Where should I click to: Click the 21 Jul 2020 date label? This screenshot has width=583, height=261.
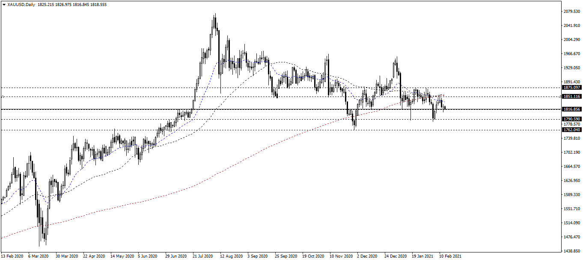tap(203, 257)
